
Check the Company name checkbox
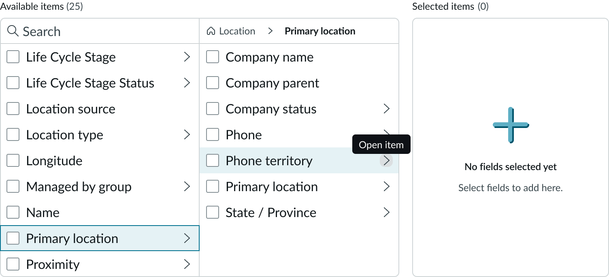click(213, 57)
